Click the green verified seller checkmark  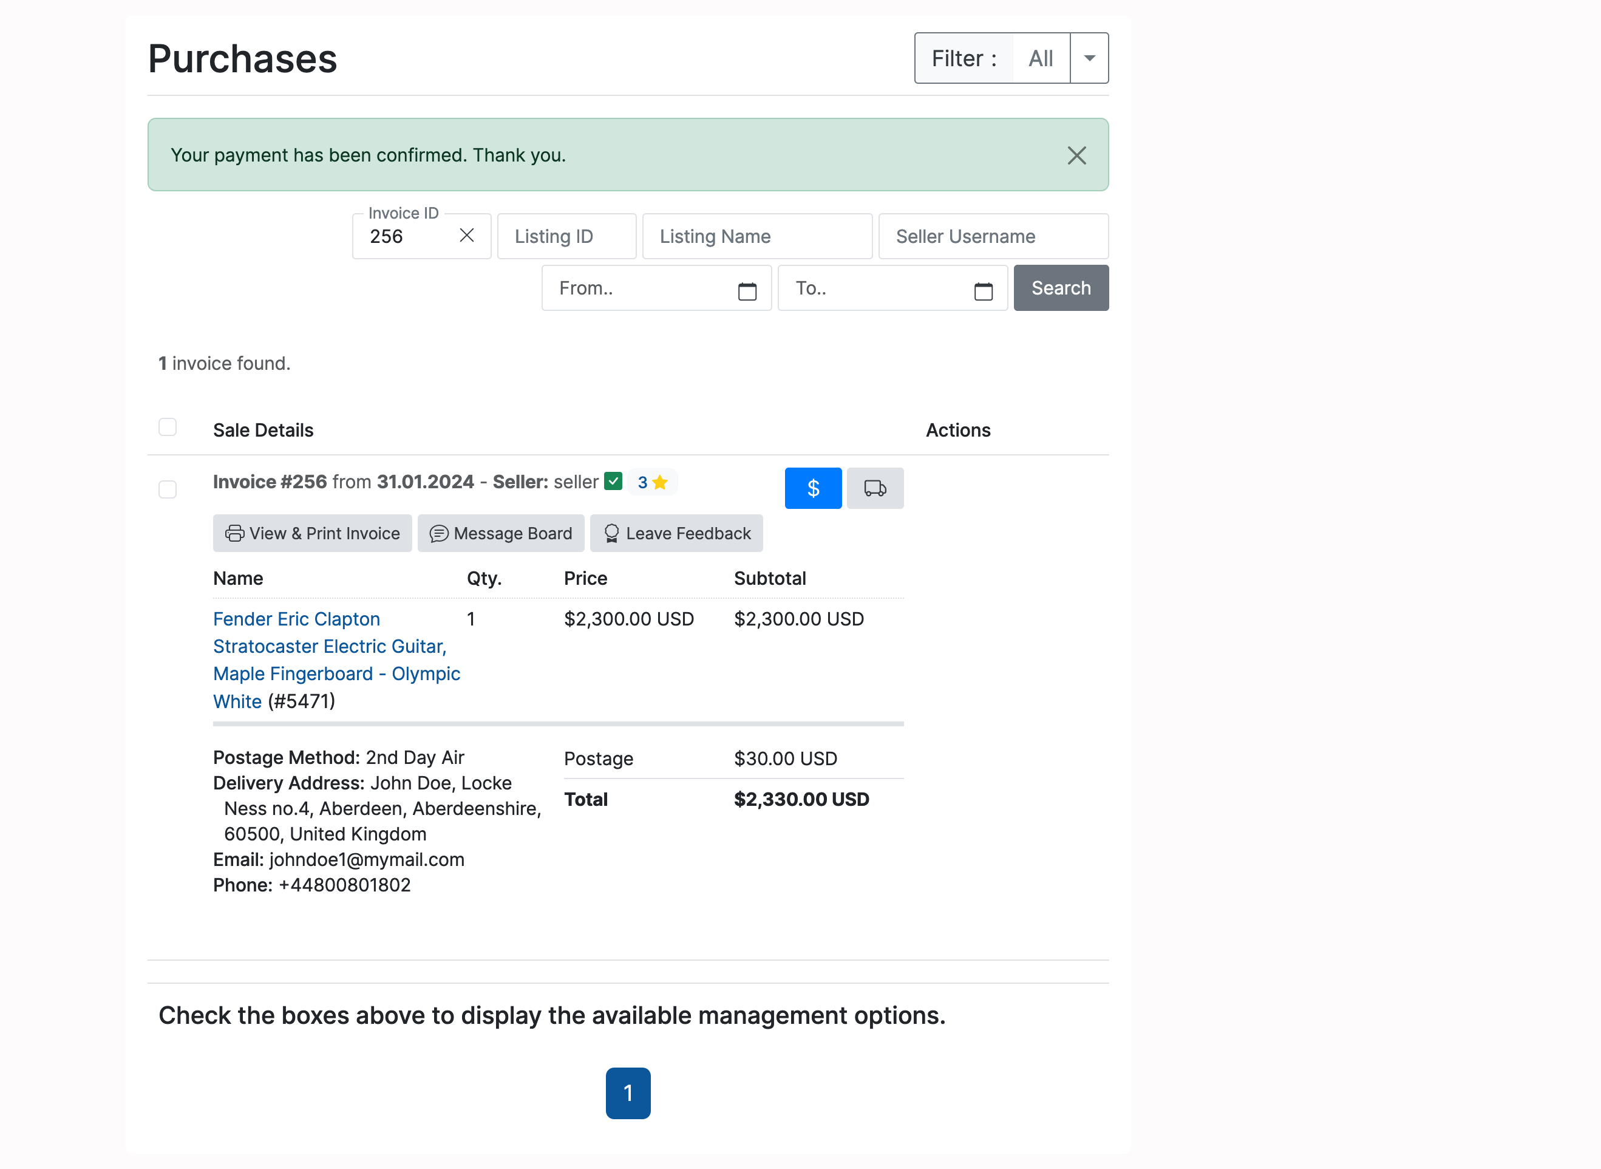point(613,482)
